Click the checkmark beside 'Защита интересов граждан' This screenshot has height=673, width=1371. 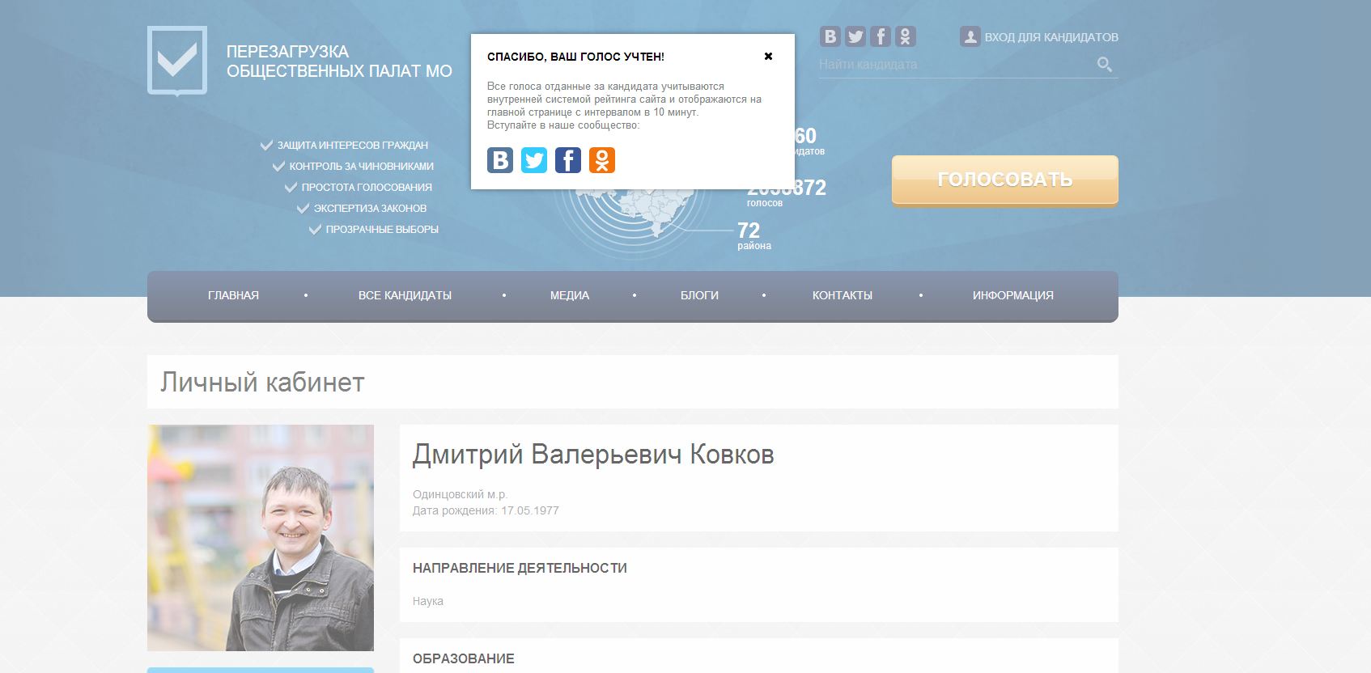click(266, 146)
